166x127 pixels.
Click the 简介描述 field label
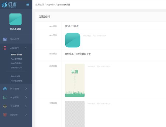coord(53,54)
